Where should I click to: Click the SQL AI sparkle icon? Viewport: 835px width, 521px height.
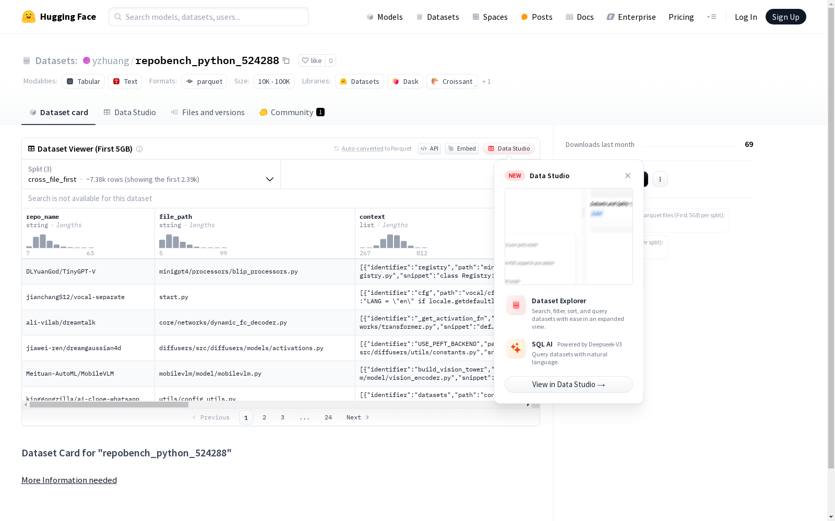tap(516, 348)
